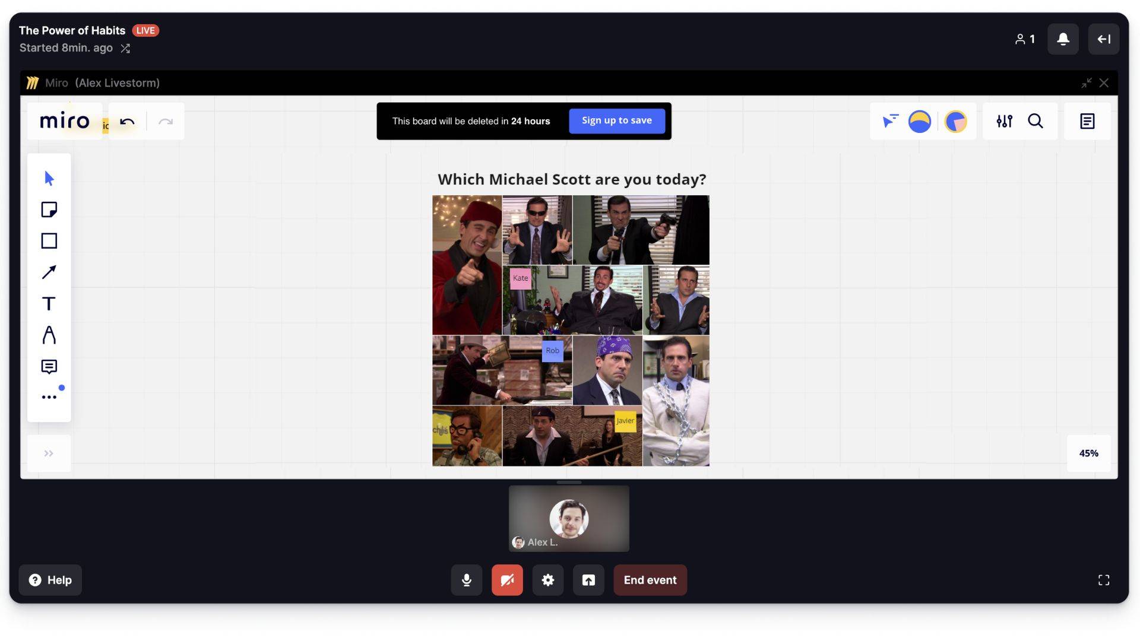Pick the arrow connector tool
This screenshot has width=1140, height=641.
(49, 272)
